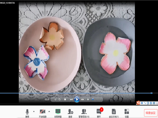Screen dimensions: 158x118
Task: Turn on camera with 开启视频 button
Action: 42,112
